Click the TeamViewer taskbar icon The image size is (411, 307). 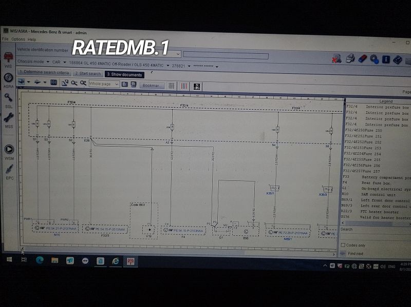point(85,261)
